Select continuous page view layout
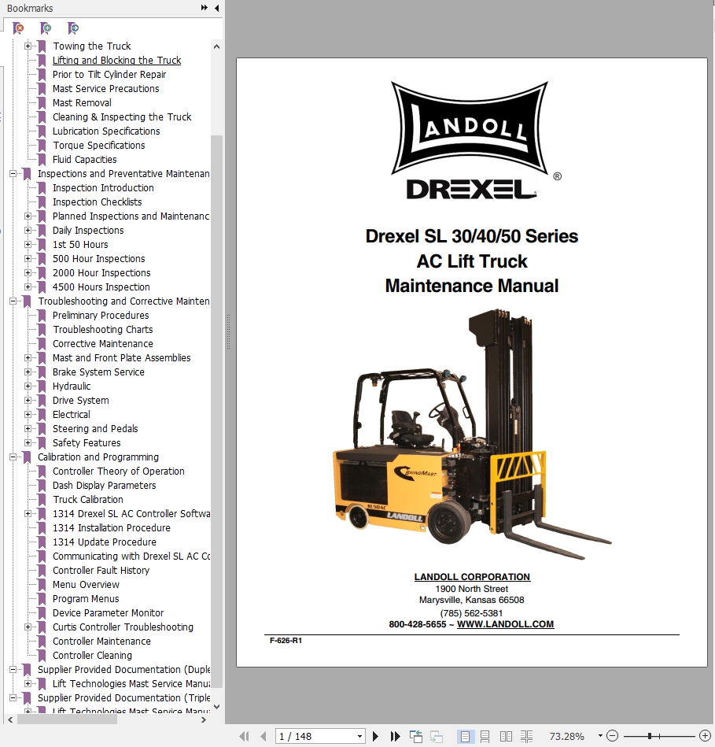The height and width of the screenshot is (747, 715). [485, 737]
